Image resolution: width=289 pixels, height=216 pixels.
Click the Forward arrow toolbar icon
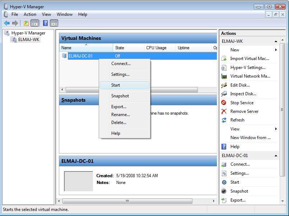click(x=15, y=23)
